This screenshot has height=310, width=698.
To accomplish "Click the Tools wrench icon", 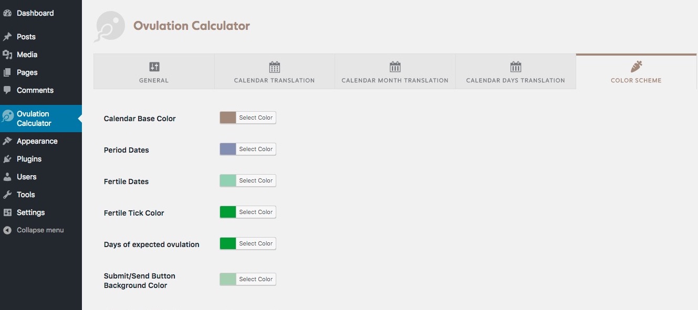I will point(7,195).
